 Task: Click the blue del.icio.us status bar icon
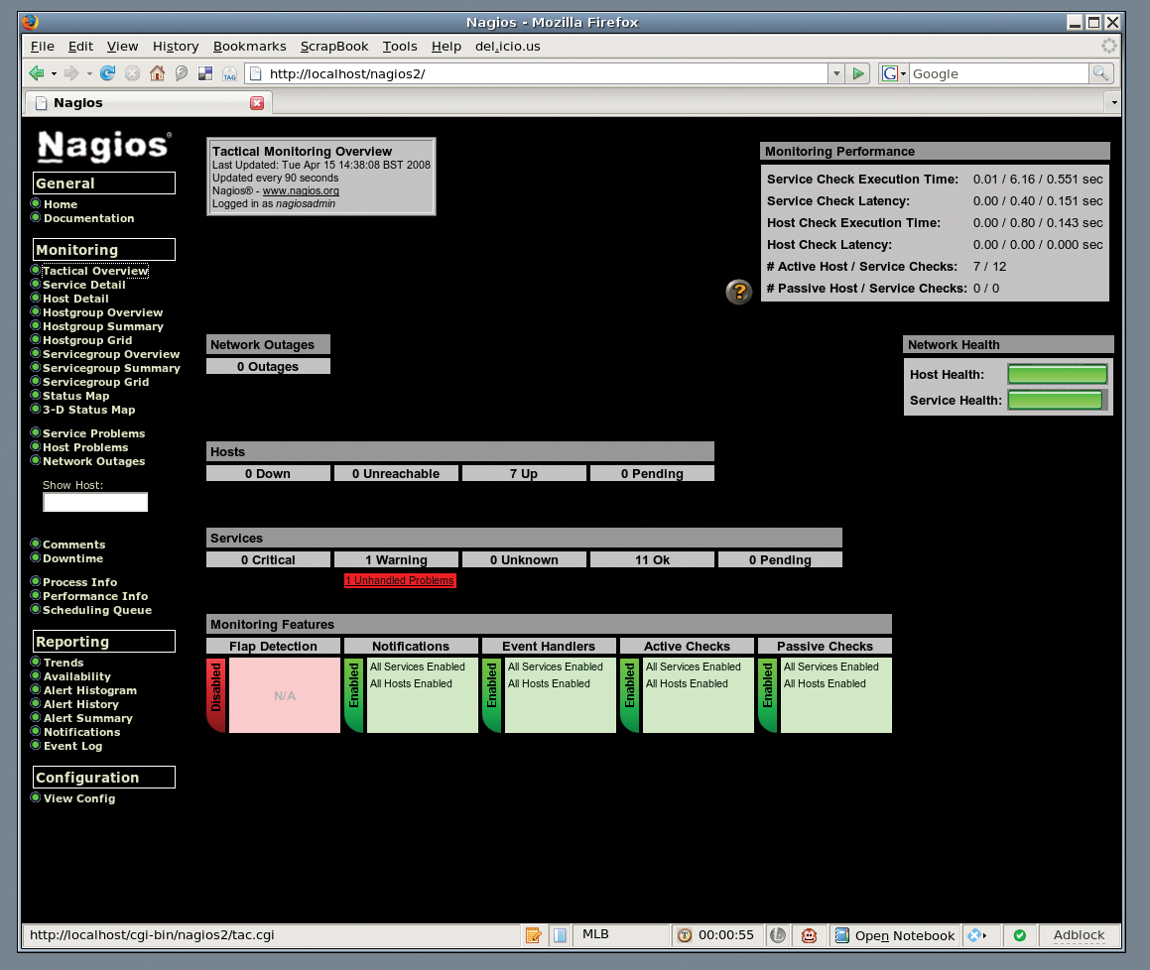974,935
